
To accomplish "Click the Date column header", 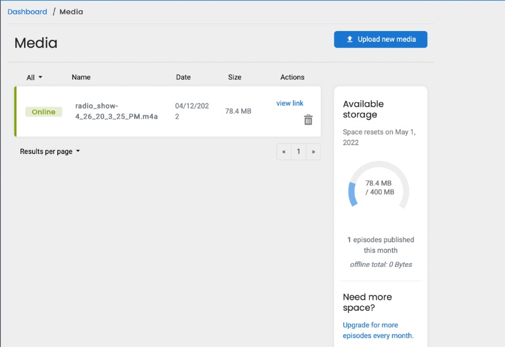I will tap(183, 77).
